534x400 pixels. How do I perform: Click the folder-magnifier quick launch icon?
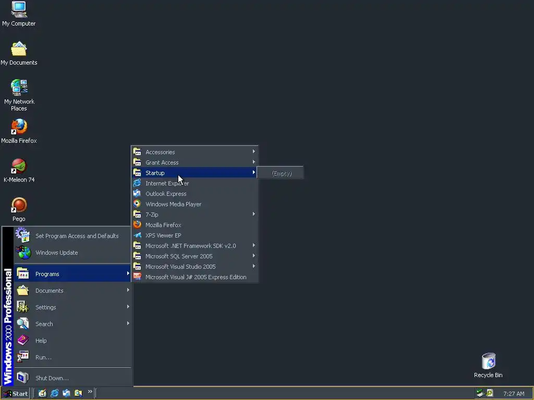click(x=78, y=393)
